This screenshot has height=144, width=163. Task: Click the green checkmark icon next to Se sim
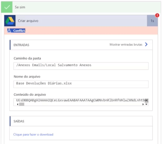7,7
